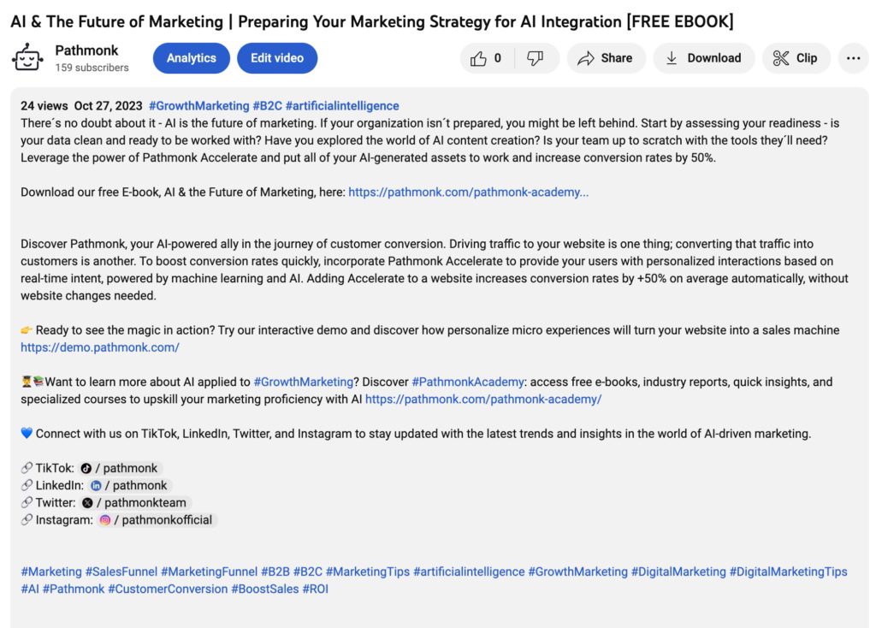Viewport: 876px width, 628px height.
Task: Follow the demo.pathmonk.com link
Action: (x=100, y=347)
